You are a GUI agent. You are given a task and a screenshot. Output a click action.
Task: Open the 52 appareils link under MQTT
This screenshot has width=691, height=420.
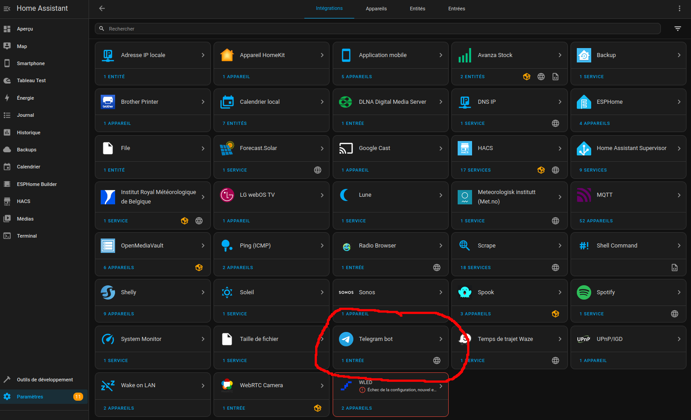[596, 221]
